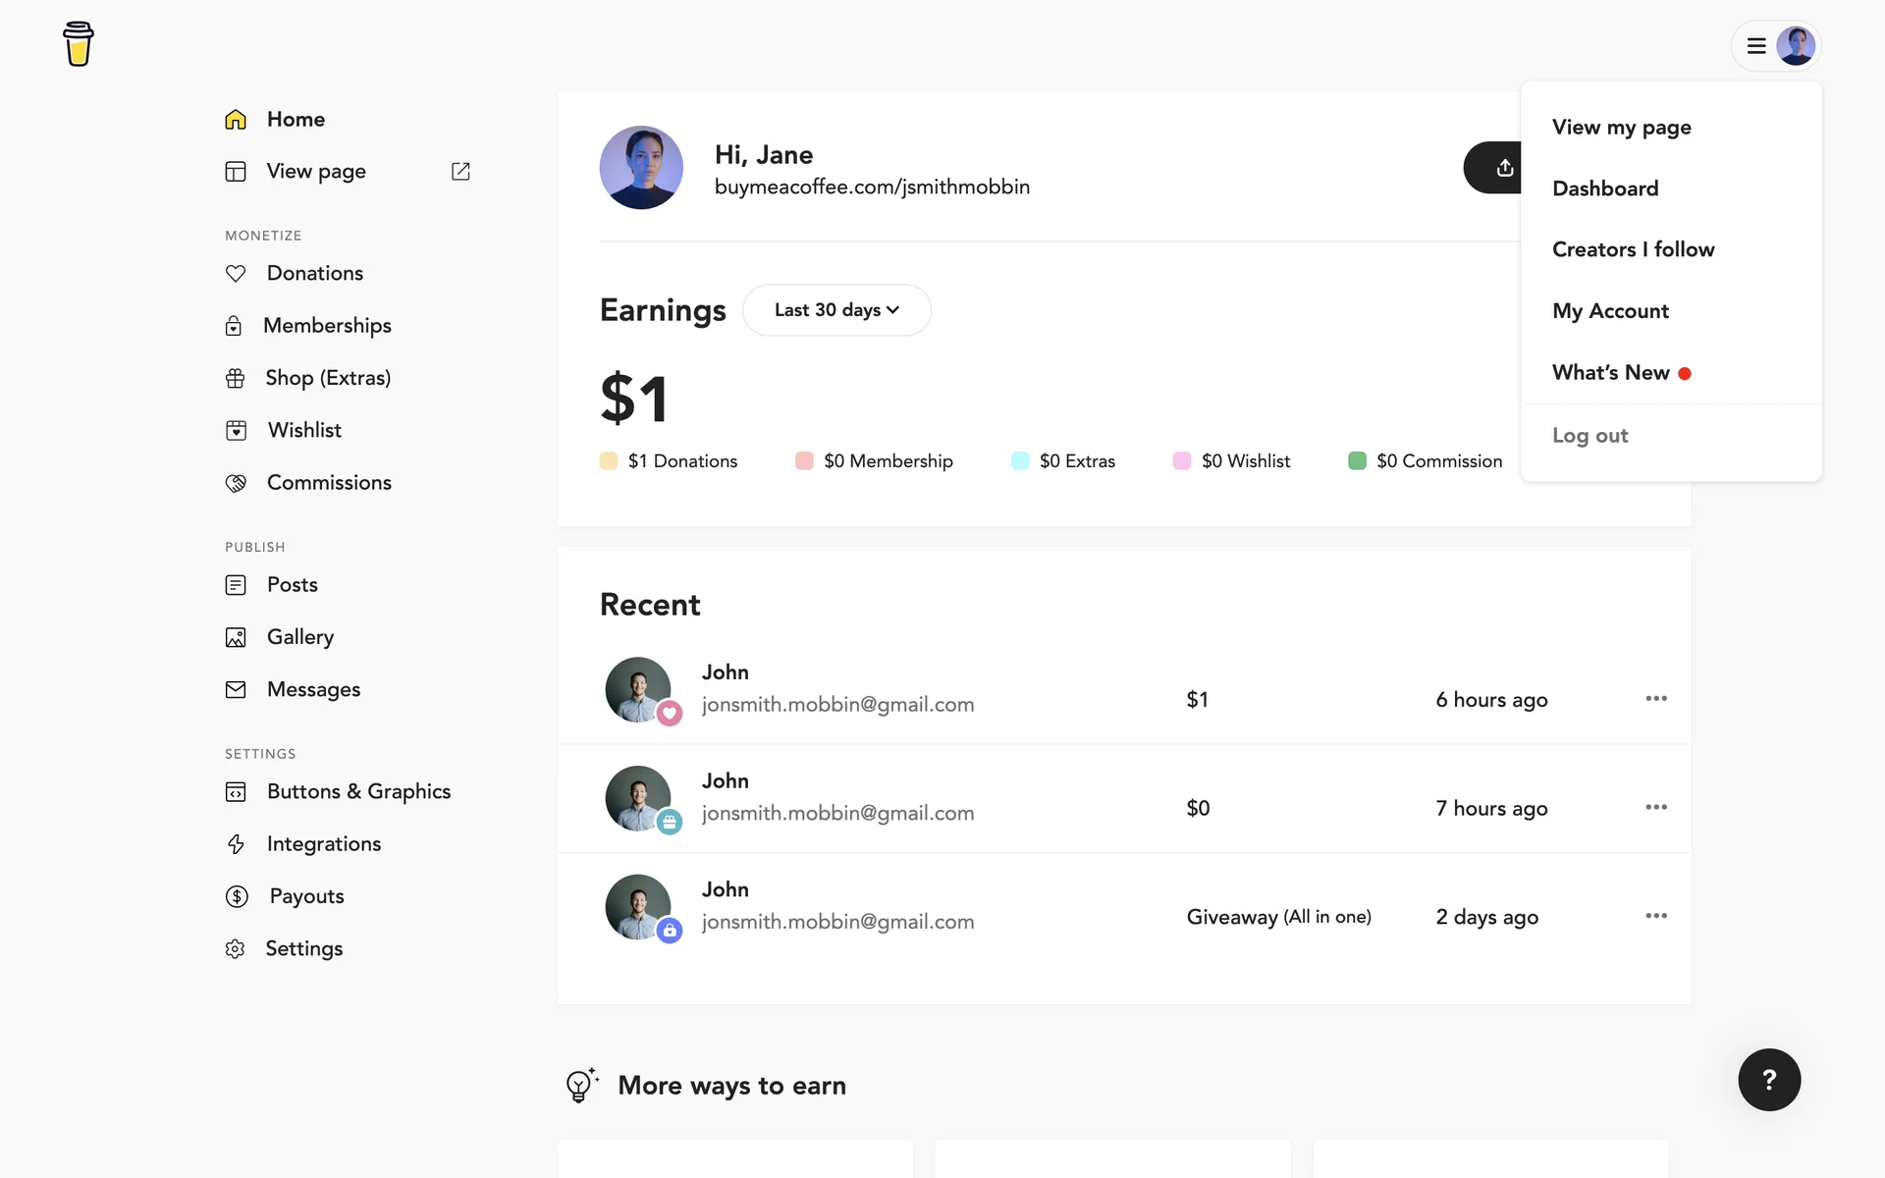Open options for John's $1 donation
This screenshot has width=1885, height=1178.
1655,699
